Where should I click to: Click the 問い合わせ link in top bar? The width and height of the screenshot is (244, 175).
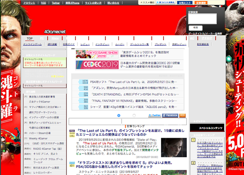(113, 3)
